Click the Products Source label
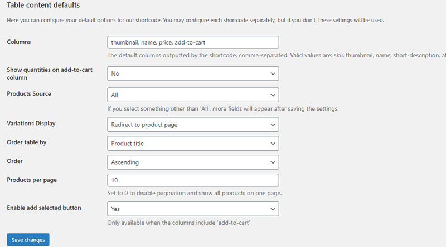446x247 pixels. (x=29, y=93)
